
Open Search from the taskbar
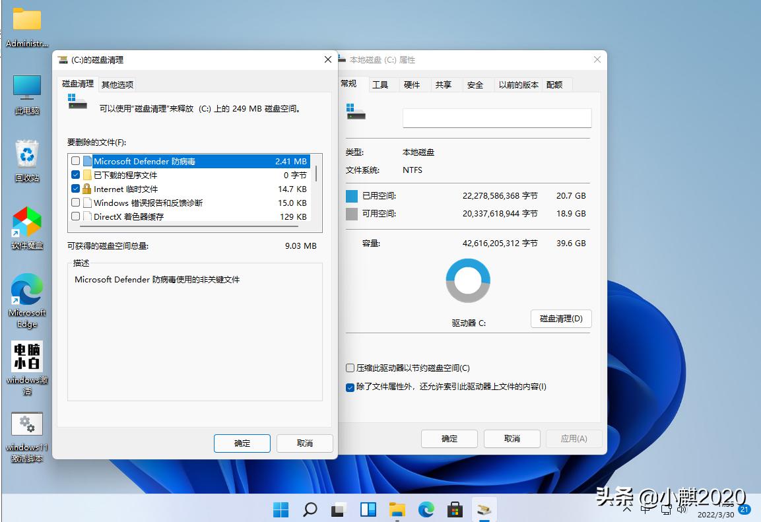click(310, 509)
